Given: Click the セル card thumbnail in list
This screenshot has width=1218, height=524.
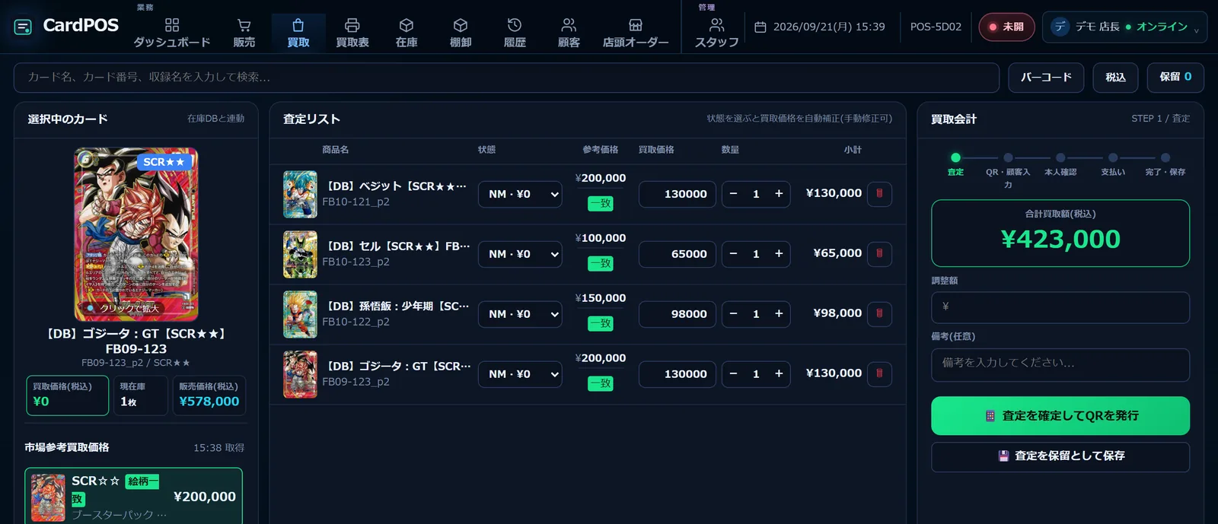Looking at the screenshot, I should click(x=300, y=255).
